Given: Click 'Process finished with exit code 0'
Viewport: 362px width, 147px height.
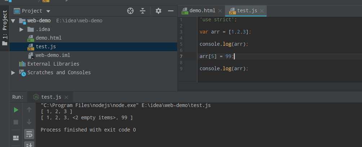Looking at the screenshot, I should coord(88,130).
